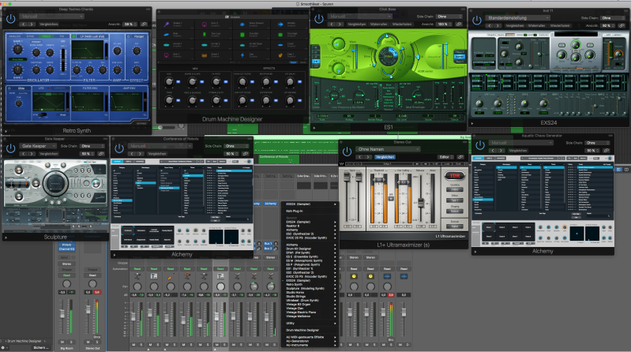Change Retro Synth Ansicht zoom percentage
Screen dimensions: 631x352
pos(130,24)
